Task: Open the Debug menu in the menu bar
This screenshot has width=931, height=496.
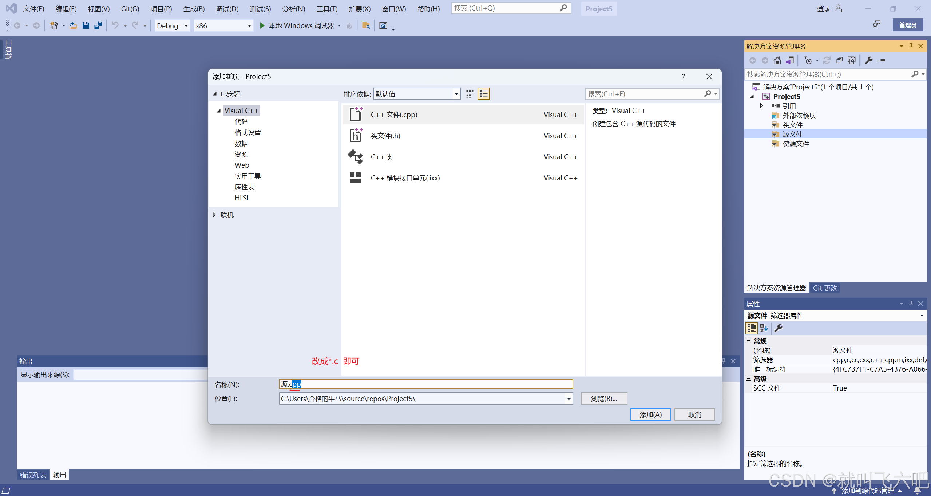Action: (x=227, y=9)
